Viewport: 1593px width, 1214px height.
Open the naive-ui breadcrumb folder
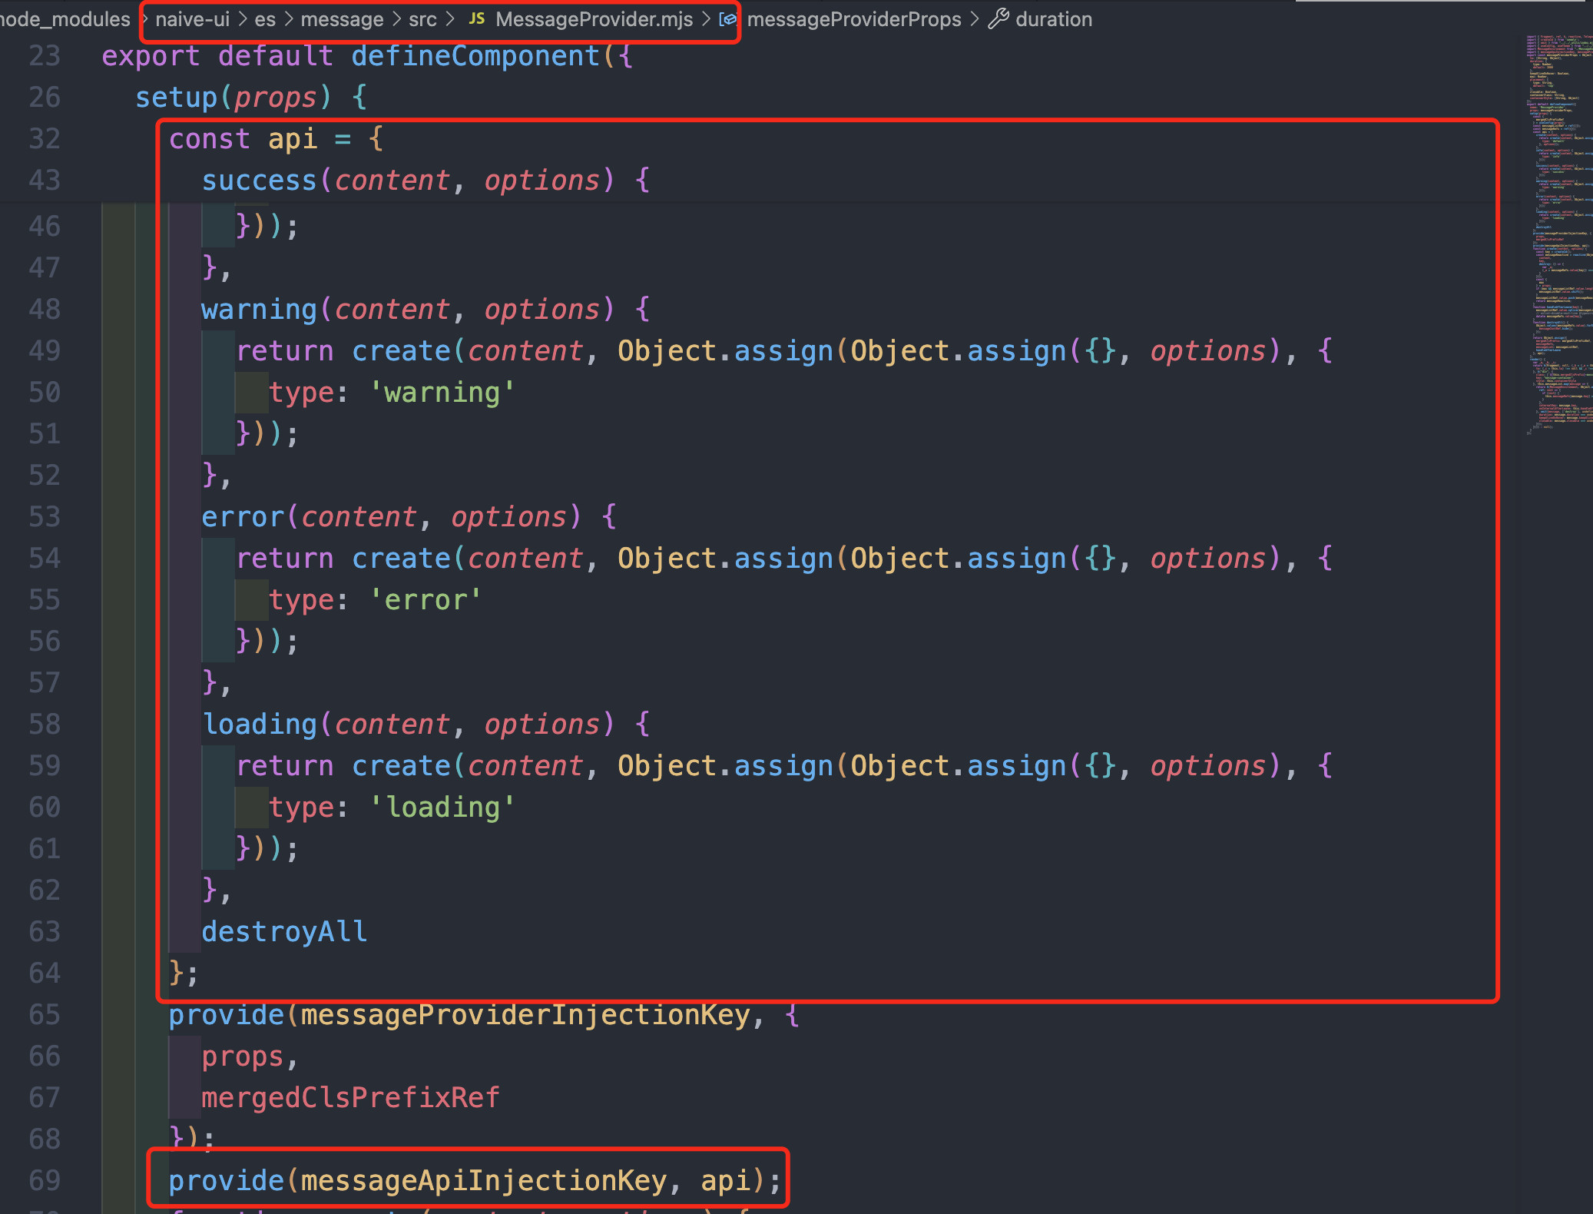pos(192,19)
